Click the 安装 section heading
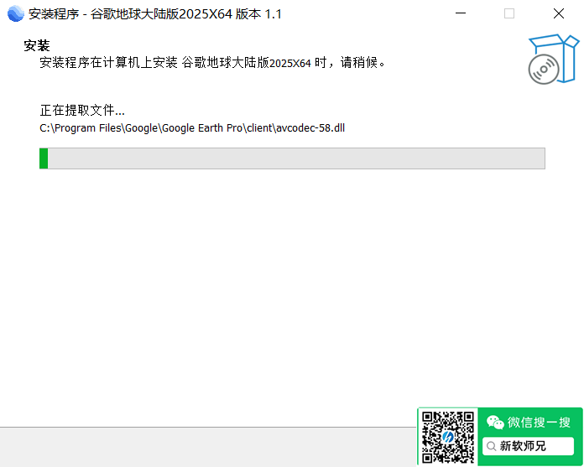Screen dimensions: 584x467 (37, 45)
